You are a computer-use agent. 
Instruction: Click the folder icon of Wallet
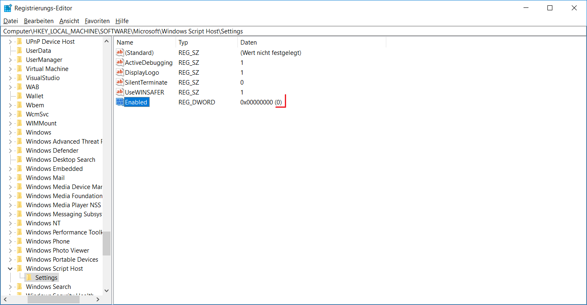point(19,96)
